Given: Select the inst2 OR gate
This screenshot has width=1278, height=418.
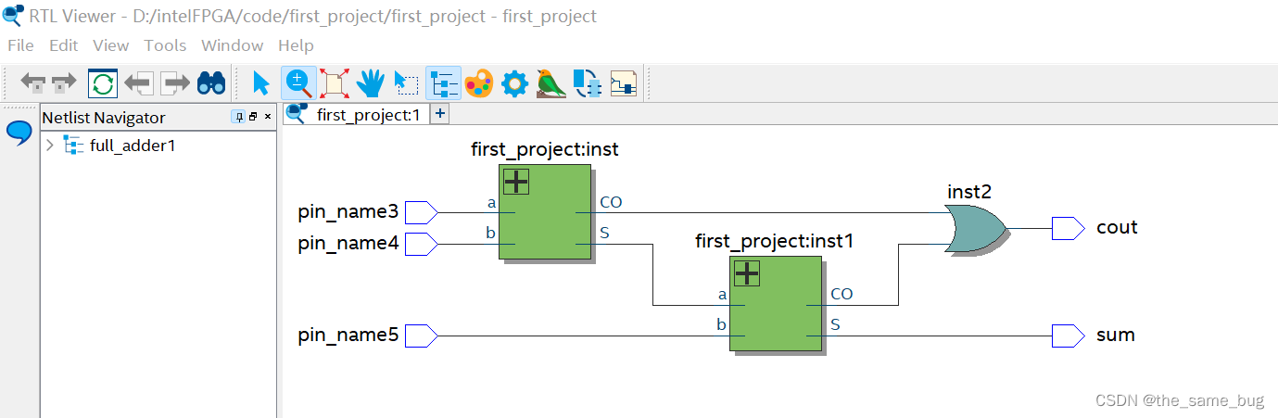Looking at the screenshot, I should tap(975, 228).
